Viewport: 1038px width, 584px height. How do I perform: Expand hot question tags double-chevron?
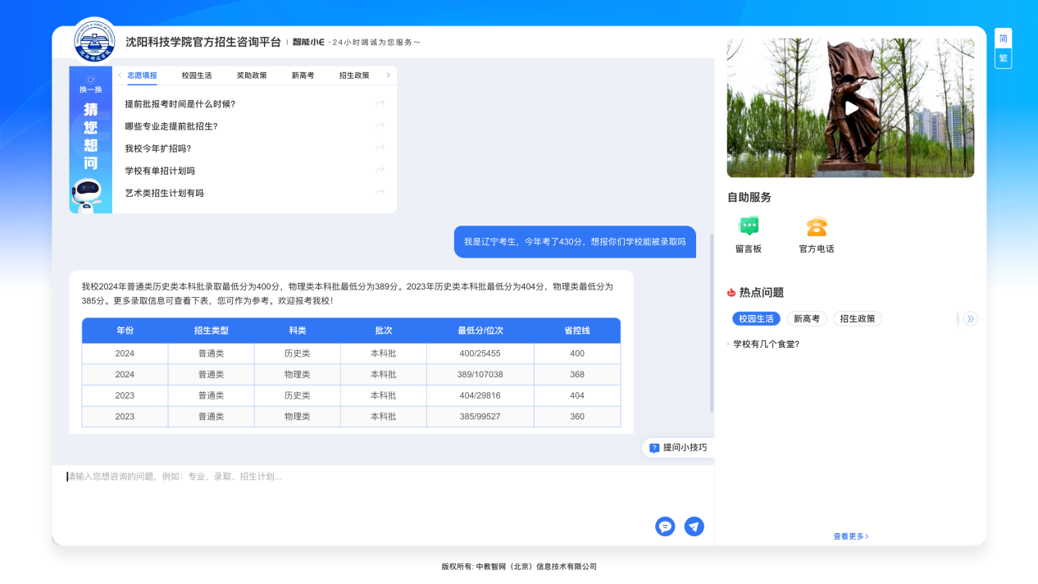[971, 319]
